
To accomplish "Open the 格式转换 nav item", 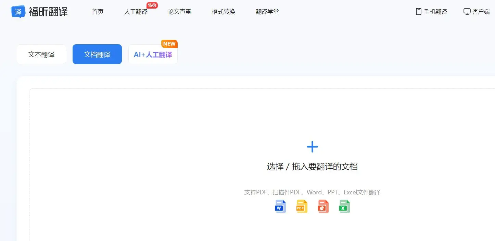I will (x=224, y=12).
